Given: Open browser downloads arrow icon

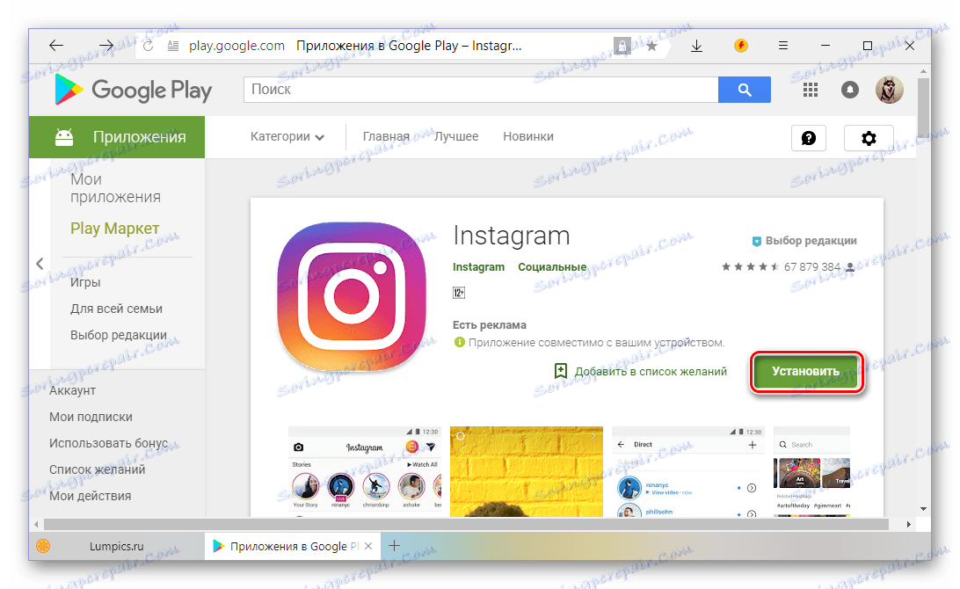Looking at the screenshot, I should click(697, 45).
